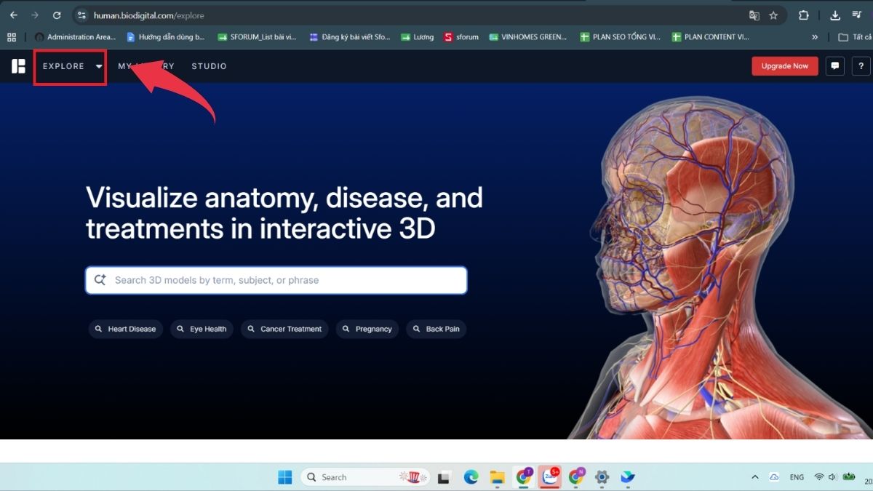The width and height of the screenshot is (873, 491).
Task: Open the Lương bookmark
Action: click(418, 37)
